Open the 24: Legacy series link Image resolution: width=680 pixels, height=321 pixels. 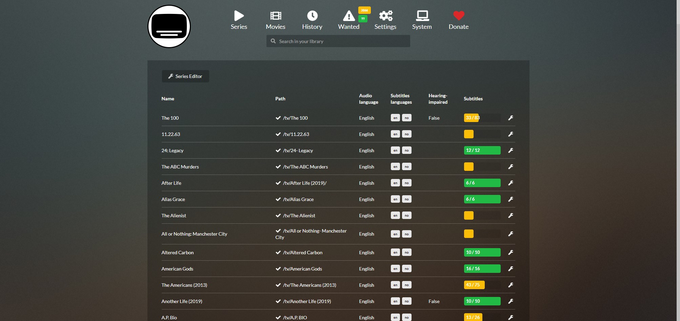pos(172,151)
